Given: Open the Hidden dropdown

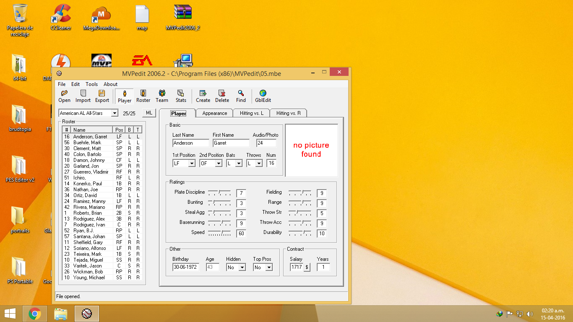Looking at the screenshot, I should [x=242, y=267].
